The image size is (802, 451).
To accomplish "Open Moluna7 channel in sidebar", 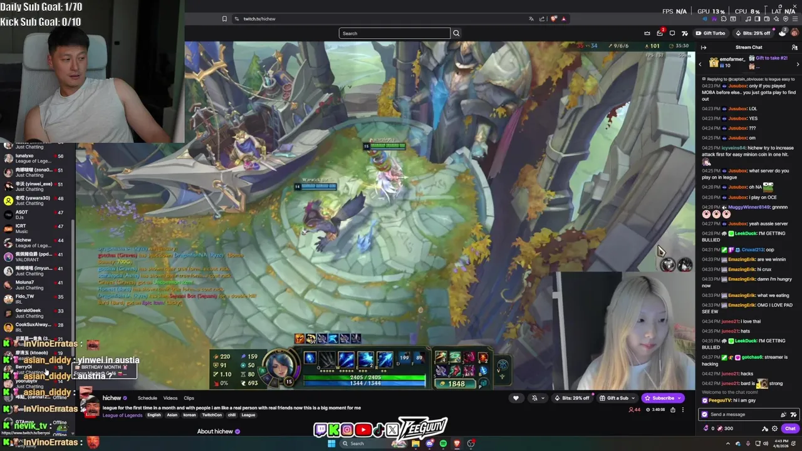I will [38, 285].
